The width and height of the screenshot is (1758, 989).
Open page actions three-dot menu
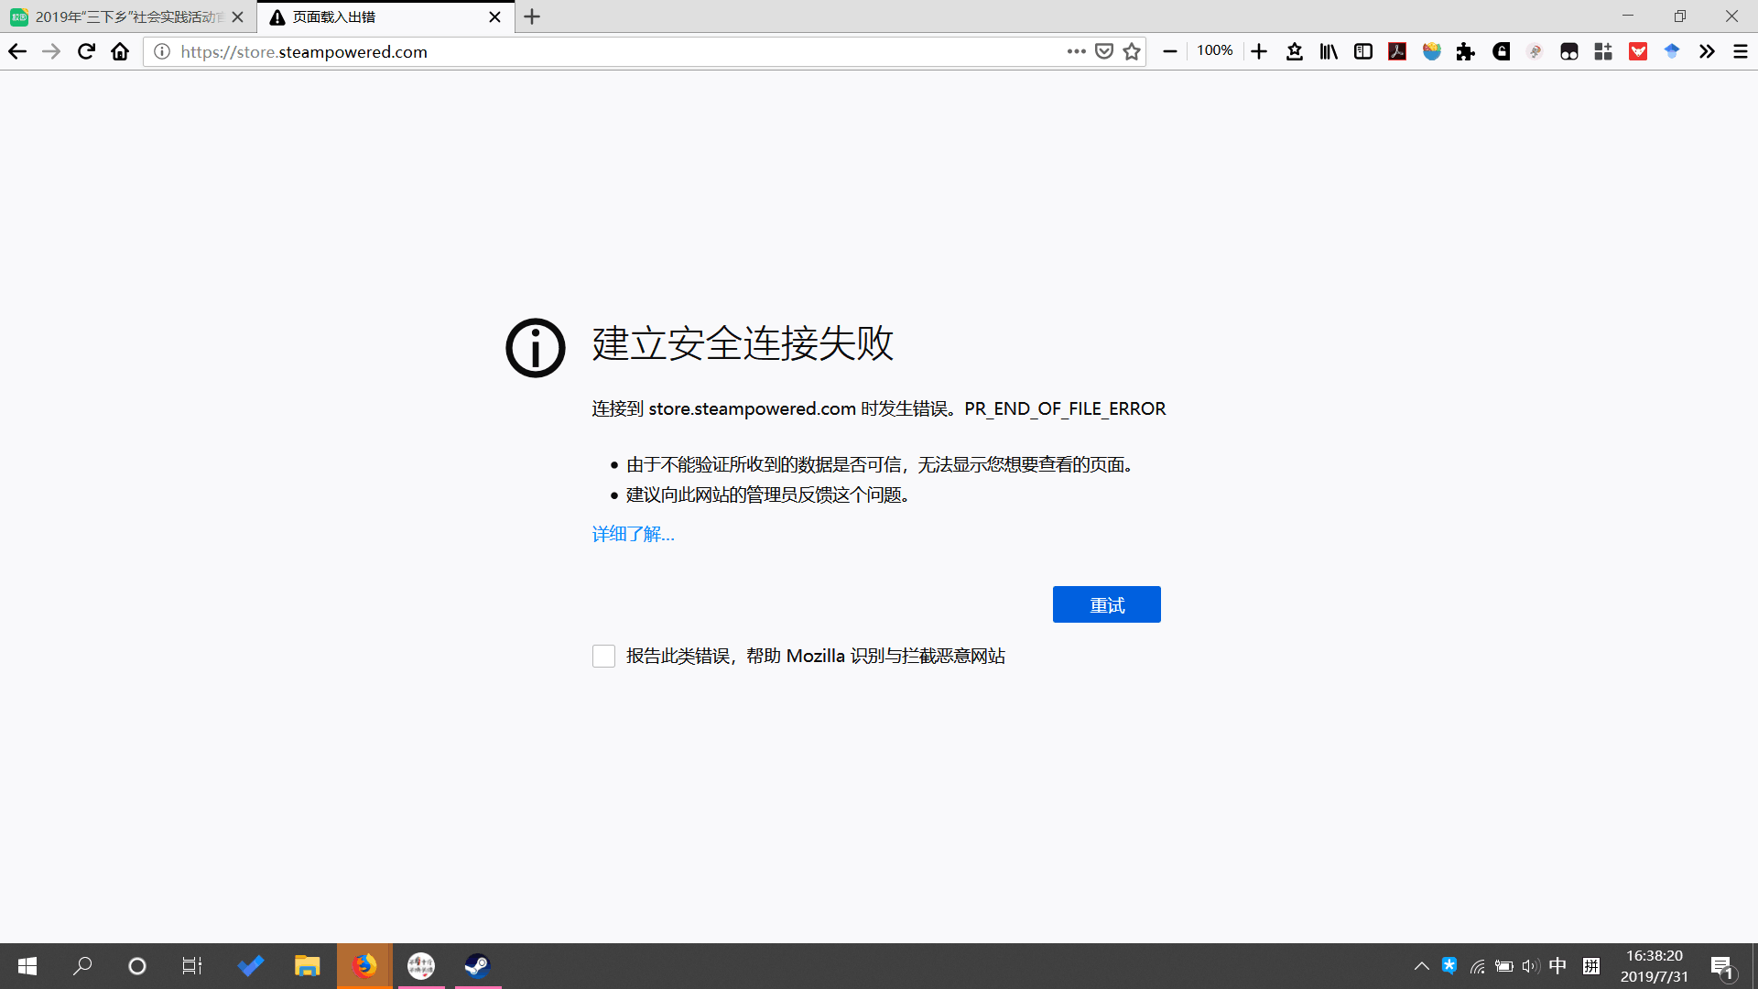[x=1076, y=51]
